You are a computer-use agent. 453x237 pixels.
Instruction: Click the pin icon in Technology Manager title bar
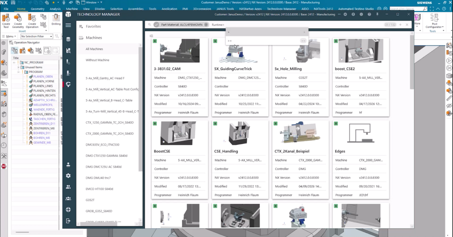[377, 14]
